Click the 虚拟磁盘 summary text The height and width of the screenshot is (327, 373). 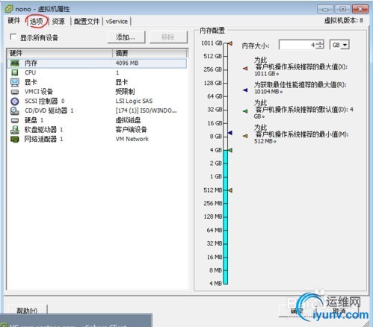pos(128,120)
